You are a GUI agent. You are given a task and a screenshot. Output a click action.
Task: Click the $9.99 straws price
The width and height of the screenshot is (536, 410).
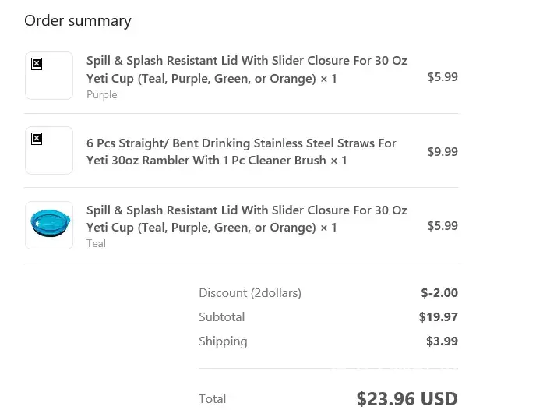click(443, 151)
